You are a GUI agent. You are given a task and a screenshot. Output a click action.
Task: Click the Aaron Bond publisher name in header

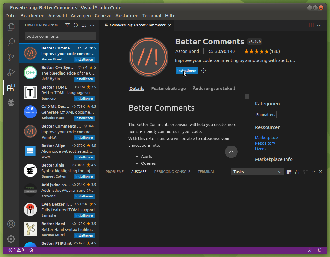tap(187, 51)
